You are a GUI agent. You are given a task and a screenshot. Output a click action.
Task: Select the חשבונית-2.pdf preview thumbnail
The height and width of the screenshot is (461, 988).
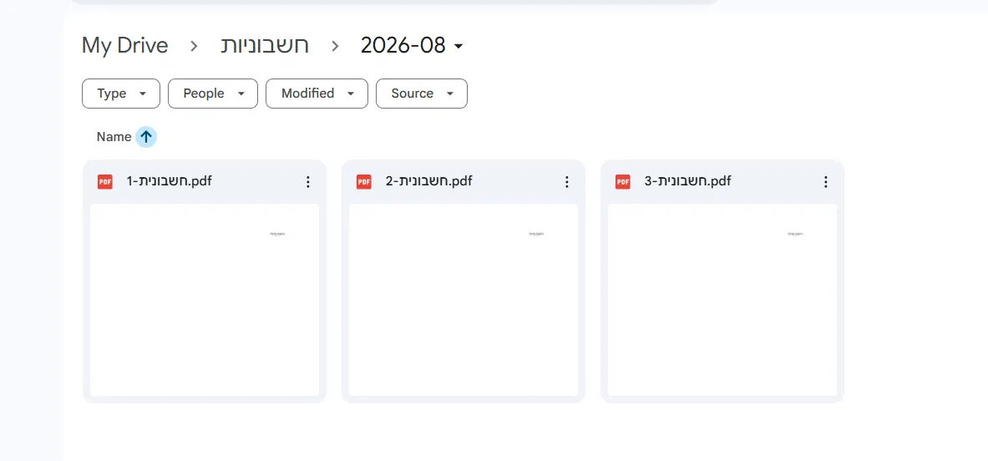pyautogui.click(x=464, y=300)
